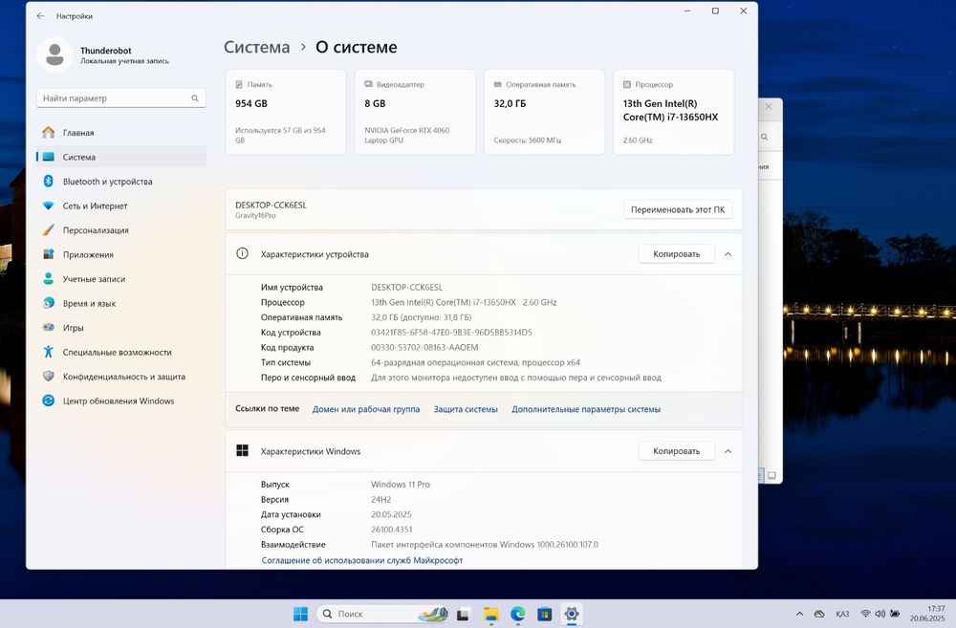Image resolution: width=956 pixels, height=628 pixels.
Task: Go to Сеть и Интернет section
Action: tap(95, 206)
